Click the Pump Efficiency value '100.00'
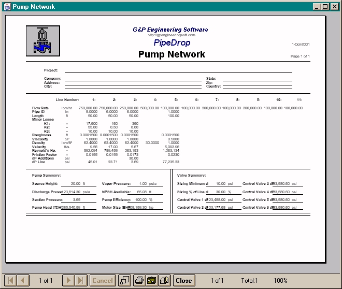 [x=141, y=199]
